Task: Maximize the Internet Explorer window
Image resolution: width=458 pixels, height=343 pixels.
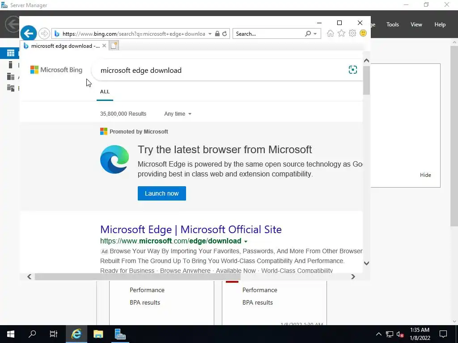Action: [x=339, y=23]
